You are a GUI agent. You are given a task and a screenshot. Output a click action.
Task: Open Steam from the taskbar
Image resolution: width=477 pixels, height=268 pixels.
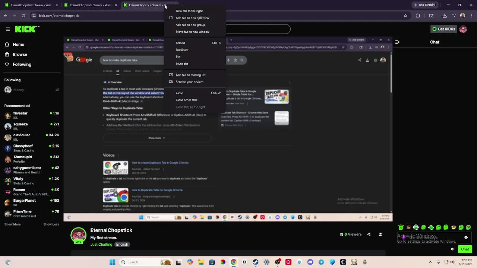pos(256,262)
